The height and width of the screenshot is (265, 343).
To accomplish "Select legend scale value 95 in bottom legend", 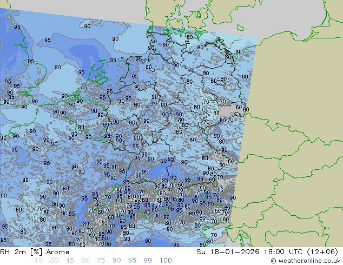I will pos(132,261).
